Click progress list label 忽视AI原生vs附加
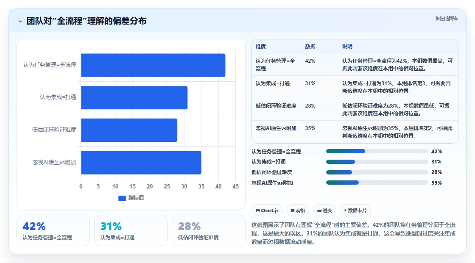Viewport: 475px width, 263px height. [x=272, y=183]
